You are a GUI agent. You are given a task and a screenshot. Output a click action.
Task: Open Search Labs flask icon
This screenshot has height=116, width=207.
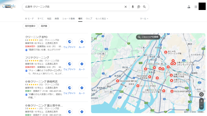click(189, 7)
